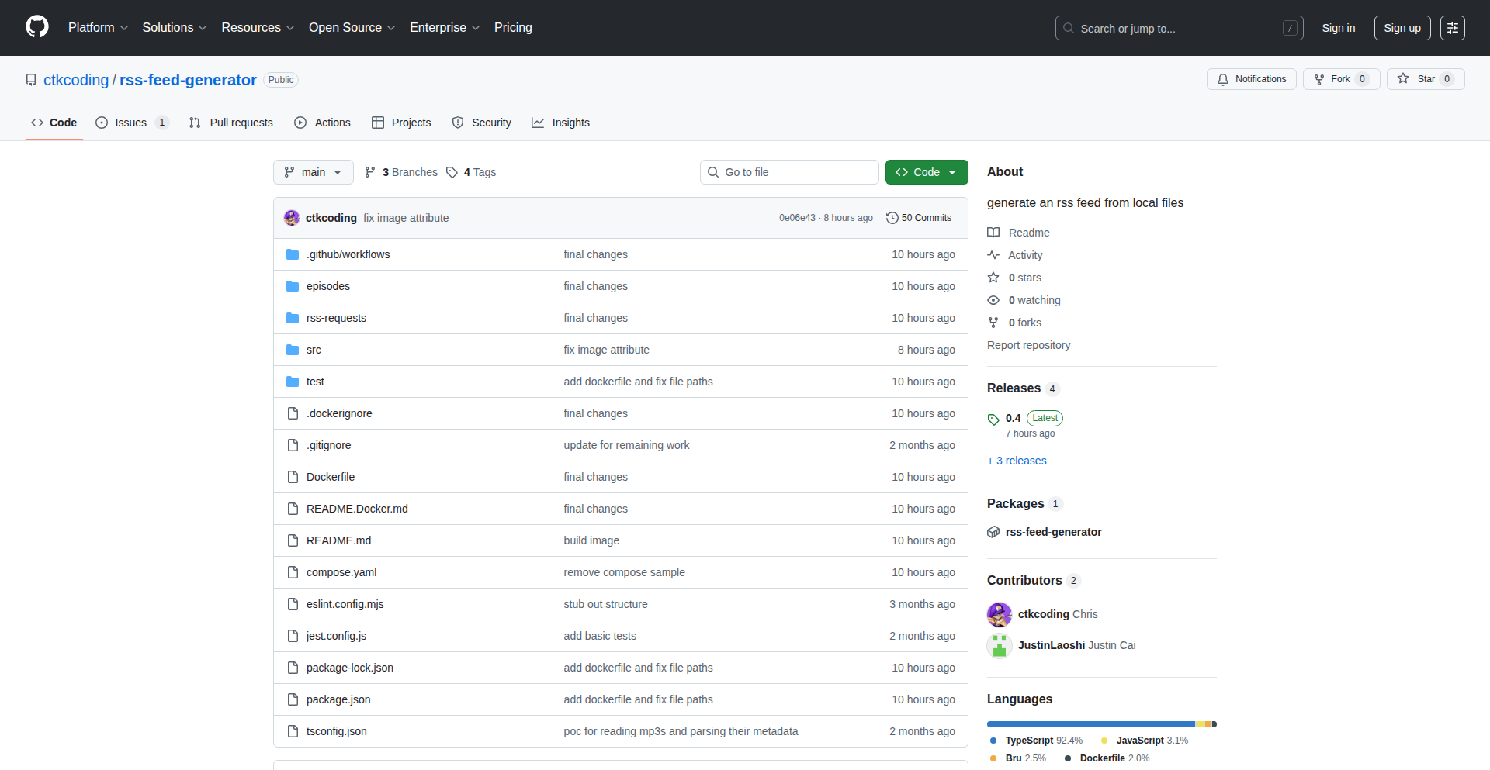
Task: Switch to the Issues tab
Action: [x=131, y=123]
